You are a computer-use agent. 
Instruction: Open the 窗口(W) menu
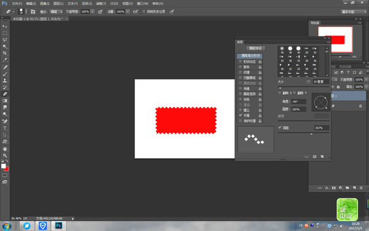tap(143, 4)
